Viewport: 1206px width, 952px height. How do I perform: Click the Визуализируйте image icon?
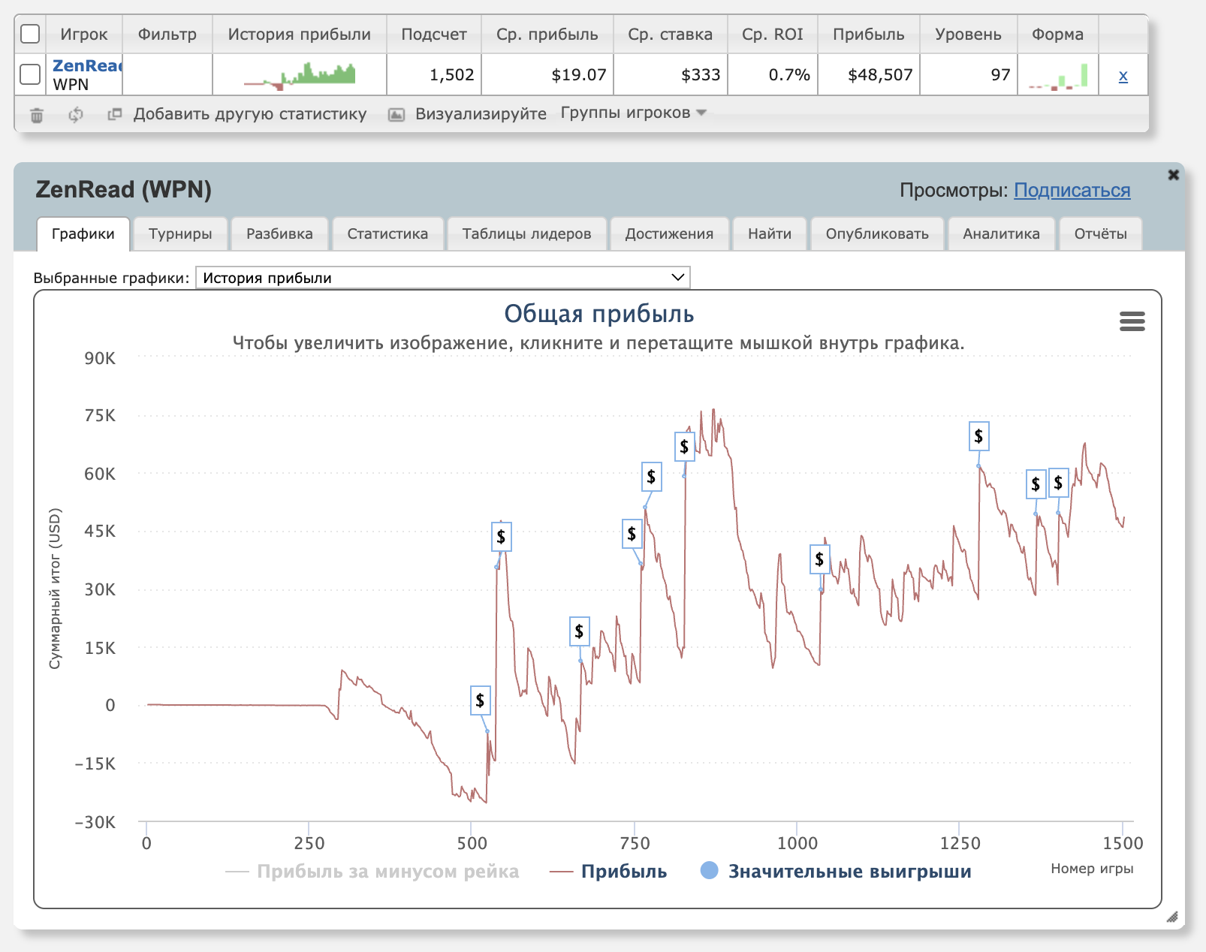point(396,115)
